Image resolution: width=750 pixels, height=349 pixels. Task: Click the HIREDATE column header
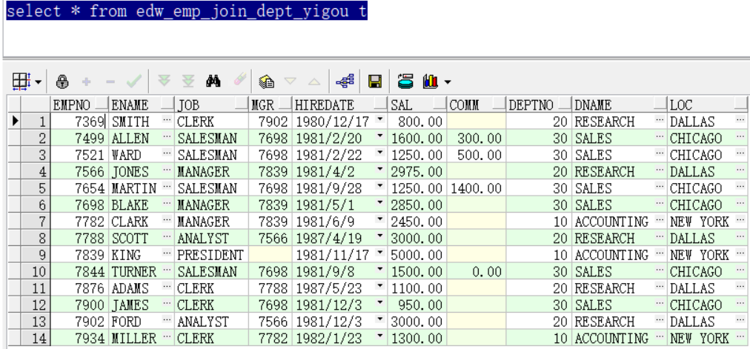pyautogui.click(x=340, y=104)
